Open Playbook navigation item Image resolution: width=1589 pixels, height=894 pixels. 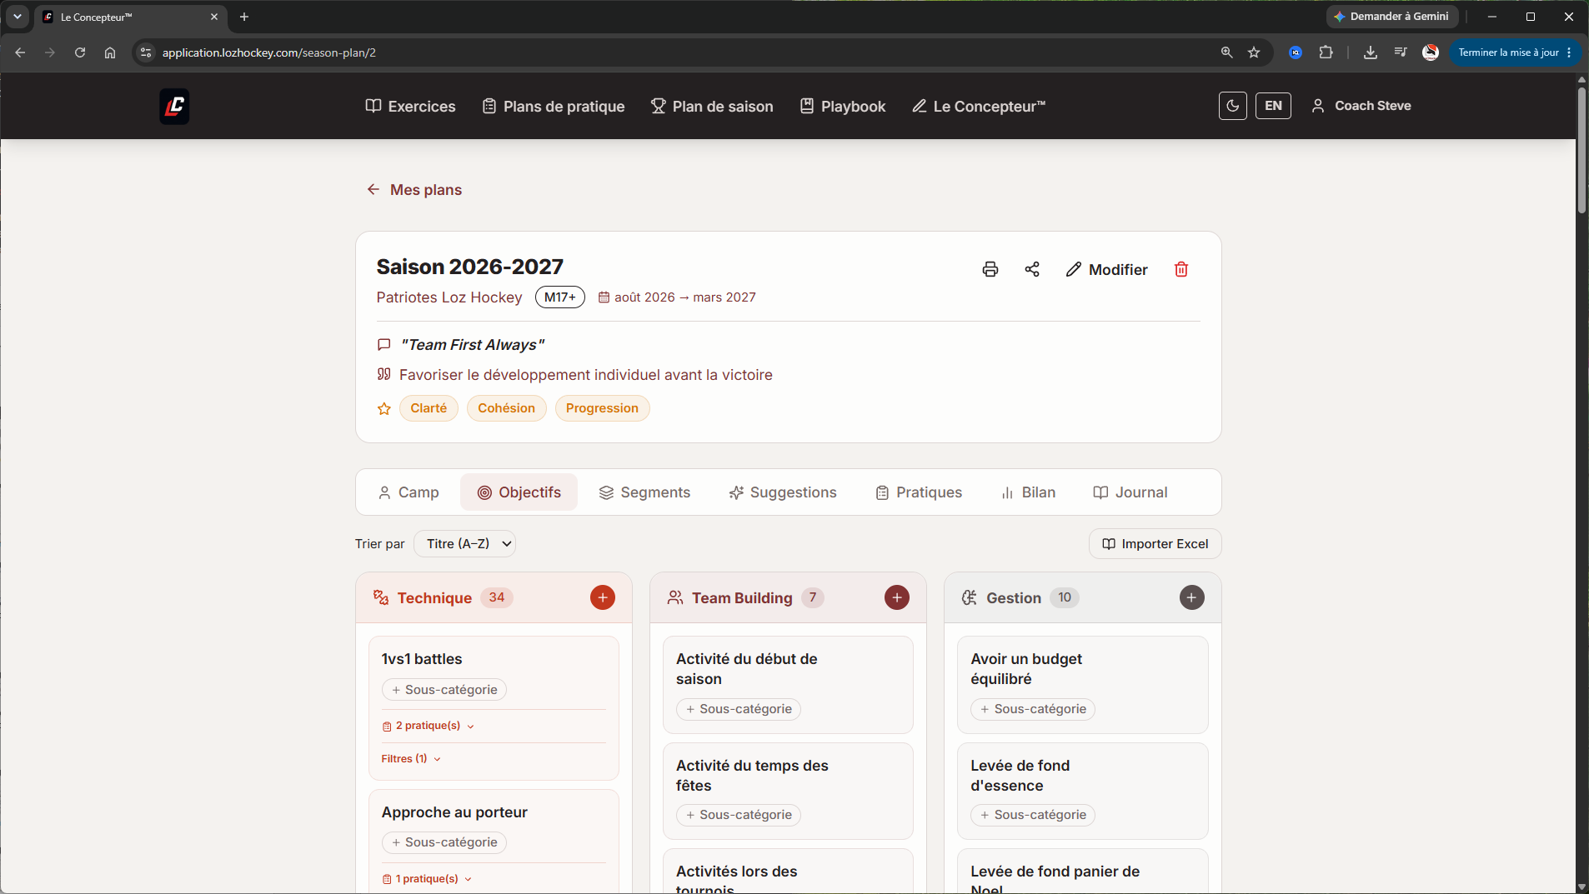pyautogui.click(x=843, y=107)
